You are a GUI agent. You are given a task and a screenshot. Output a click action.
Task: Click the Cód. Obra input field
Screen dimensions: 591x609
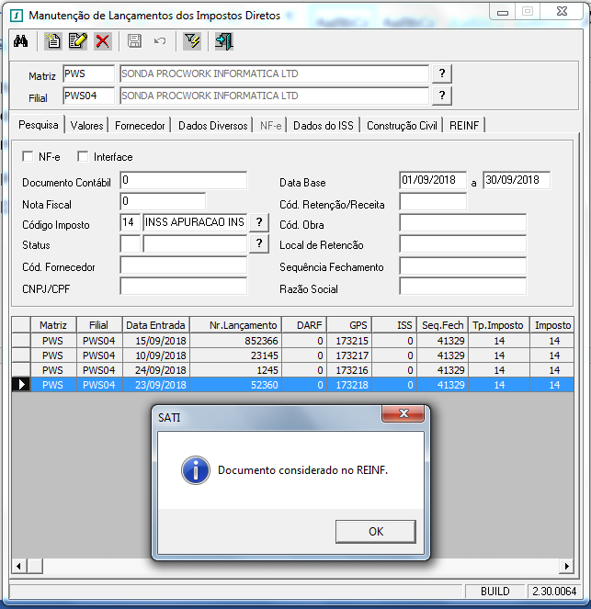click(x=462, y=223)
